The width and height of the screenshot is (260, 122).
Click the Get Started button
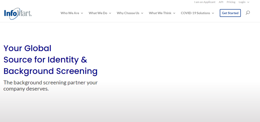(x=230, y=13)
